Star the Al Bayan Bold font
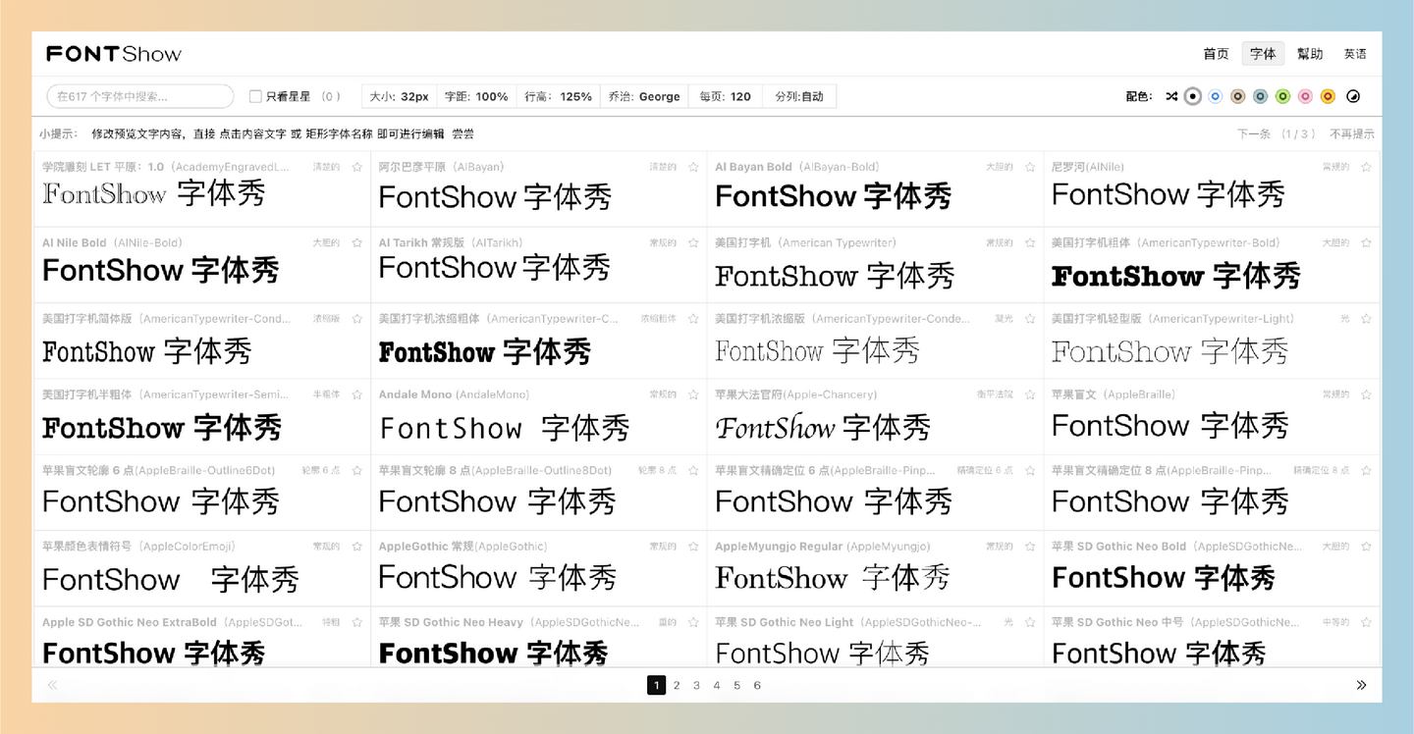Viewport: 1414px width, 734px height. tap(1030, 167)
